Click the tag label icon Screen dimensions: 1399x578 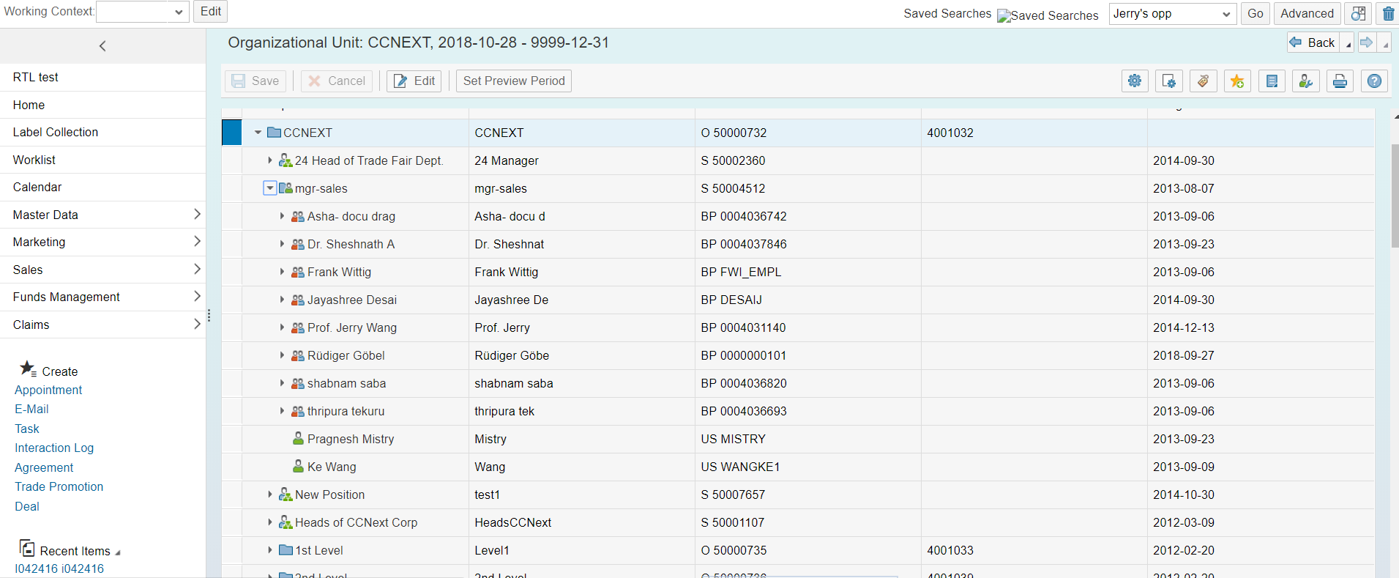(1203, 81)
